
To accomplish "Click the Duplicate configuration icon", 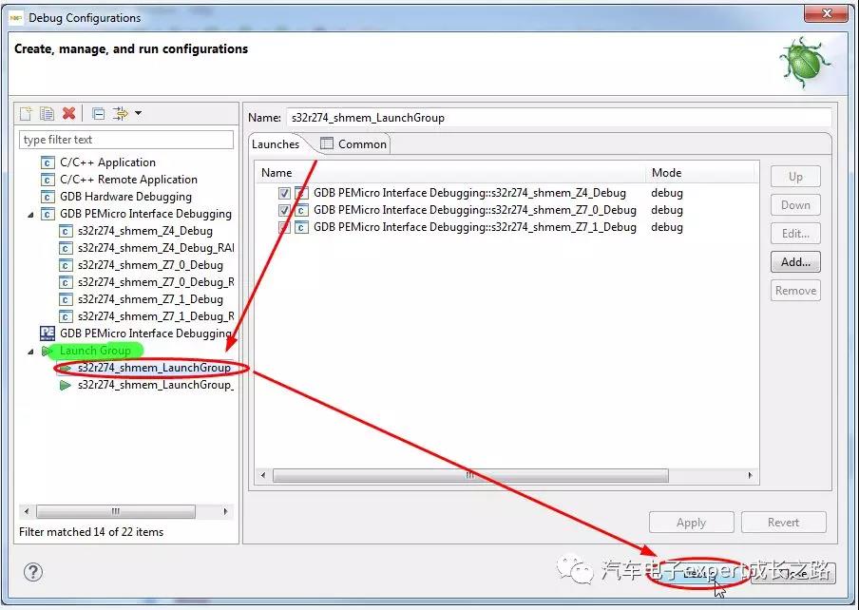I will click(47, 114).
